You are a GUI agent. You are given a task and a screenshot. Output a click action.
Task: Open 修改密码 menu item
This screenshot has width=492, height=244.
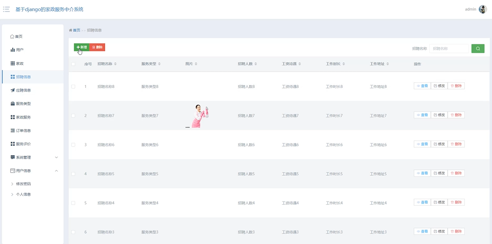(23, 184)
